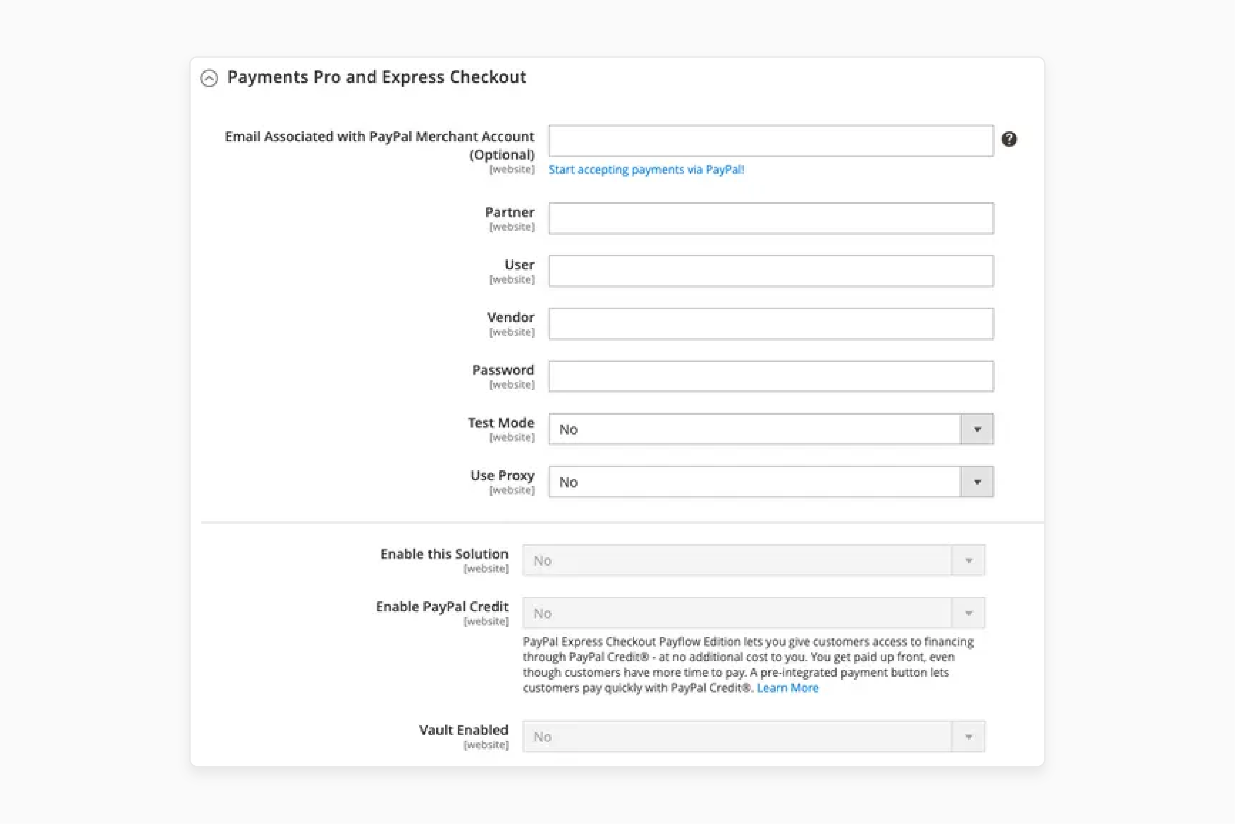This screenshot has height=824, width=1235.
Task: Open the Start accepting payments via PayPal link
Action: (646, 170)
